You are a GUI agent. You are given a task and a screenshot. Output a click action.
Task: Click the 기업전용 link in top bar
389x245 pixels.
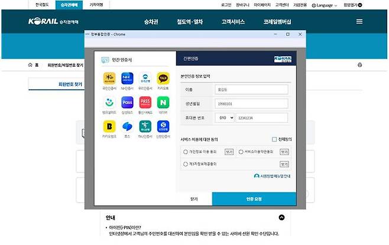pos(300,5)
